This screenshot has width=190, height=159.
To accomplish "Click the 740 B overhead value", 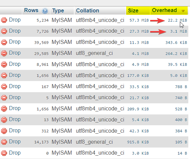I will point(181,98).
